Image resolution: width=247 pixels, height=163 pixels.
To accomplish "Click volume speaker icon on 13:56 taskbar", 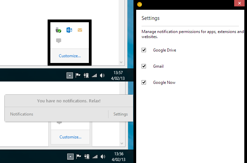I will click(x=103, y=157).
